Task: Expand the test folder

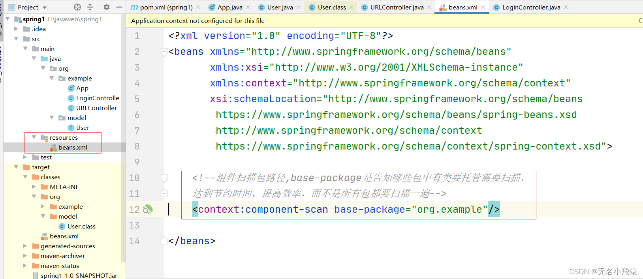Action: point(25,157)
